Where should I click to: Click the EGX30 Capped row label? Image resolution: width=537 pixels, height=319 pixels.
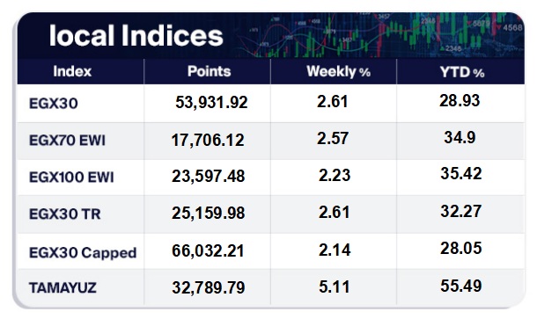pos(83,253)
